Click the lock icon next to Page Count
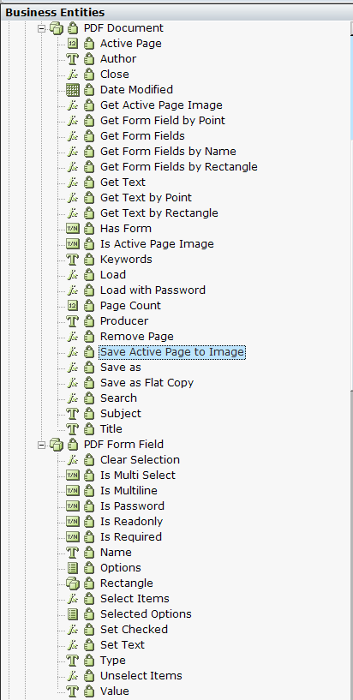The image size is (353, 700). pos(89,306)
